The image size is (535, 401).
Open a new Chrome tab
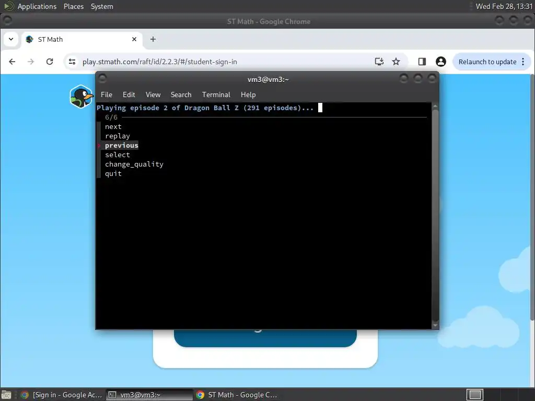click(x=153, y=39)
